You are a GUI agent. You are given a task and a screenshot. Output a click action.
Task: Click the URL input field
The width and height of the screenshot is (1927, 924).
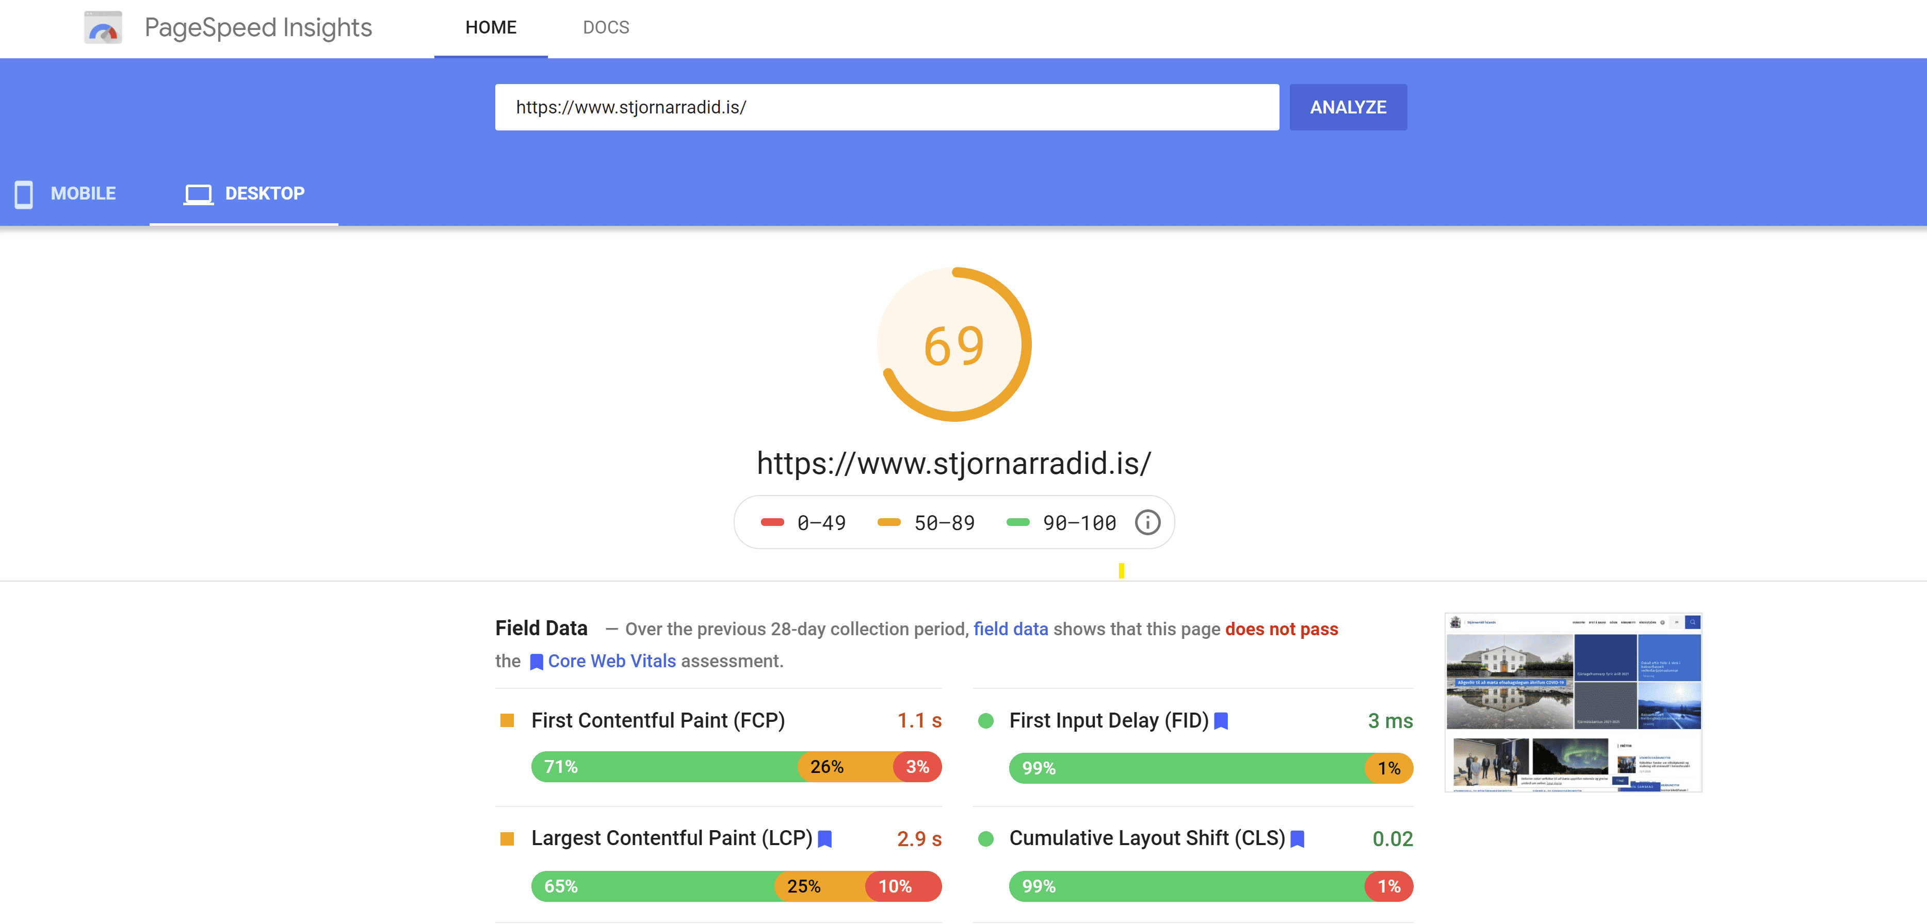[886, 107]
